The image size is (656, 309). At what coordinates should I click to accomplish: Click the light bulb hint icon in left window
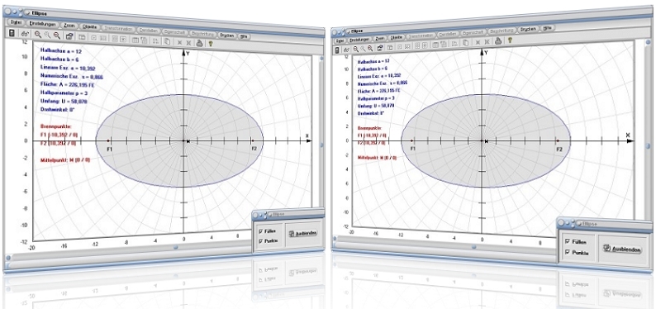pos(211,43)
